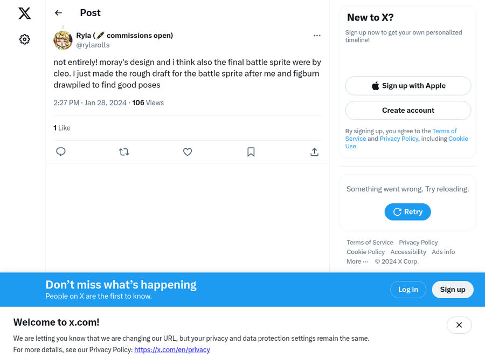Image resolution: width=485 pixels, height=364 pixels.
Task: Like the post with heart icon
Action: 188,152
